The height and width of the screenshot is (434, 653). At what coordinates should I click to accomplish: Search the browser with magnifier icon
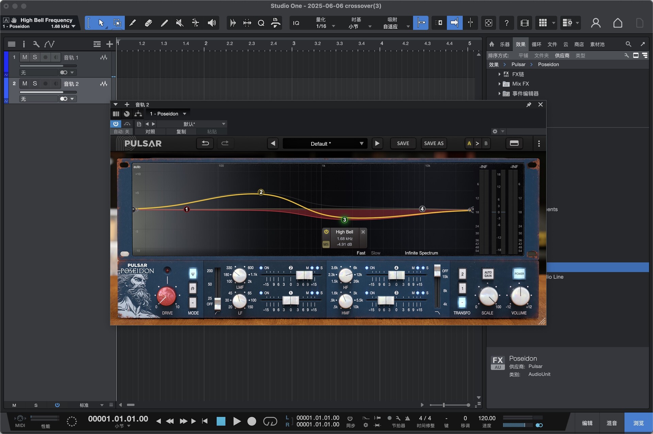(x=628, y=44)
